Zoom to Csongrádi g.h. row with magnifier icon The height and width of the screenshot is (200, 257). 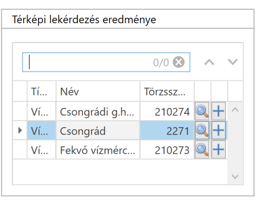click(x=202, y=111)
